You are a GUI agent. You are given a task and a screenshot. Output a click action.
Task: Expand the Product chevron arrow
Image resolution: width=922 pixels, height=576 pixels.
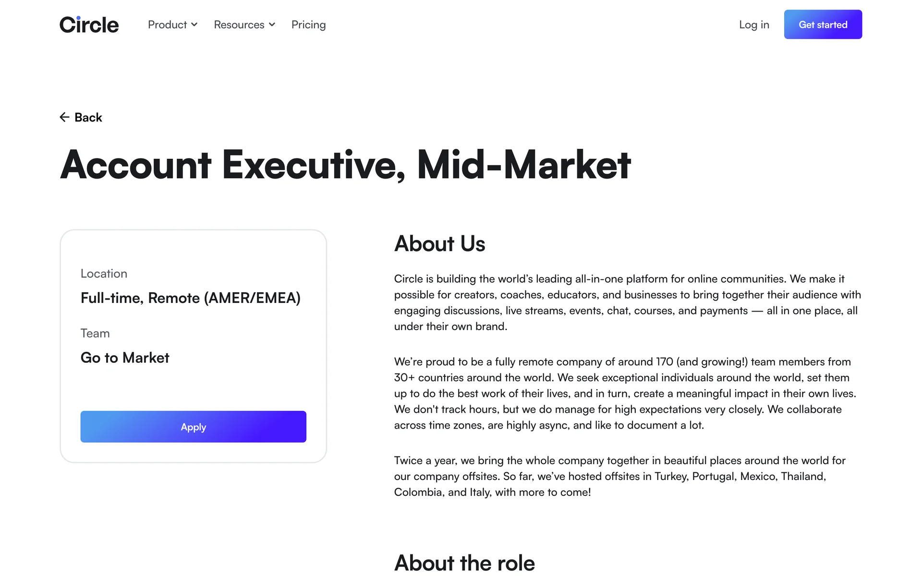click(x=194, y=25)
